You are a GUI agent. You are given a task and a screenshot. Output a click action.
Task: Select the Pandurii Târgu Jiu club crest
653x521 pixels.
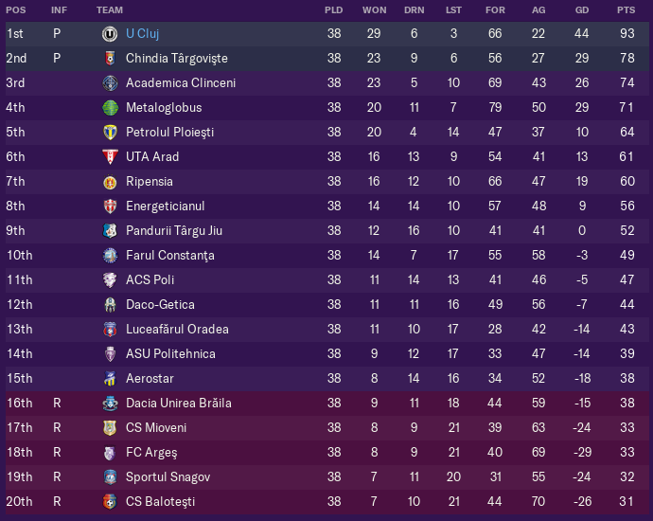110,230
